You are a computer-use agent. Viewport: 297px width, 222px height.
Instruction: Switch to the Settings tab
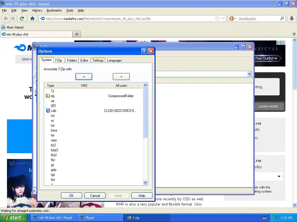pos(98,60)
